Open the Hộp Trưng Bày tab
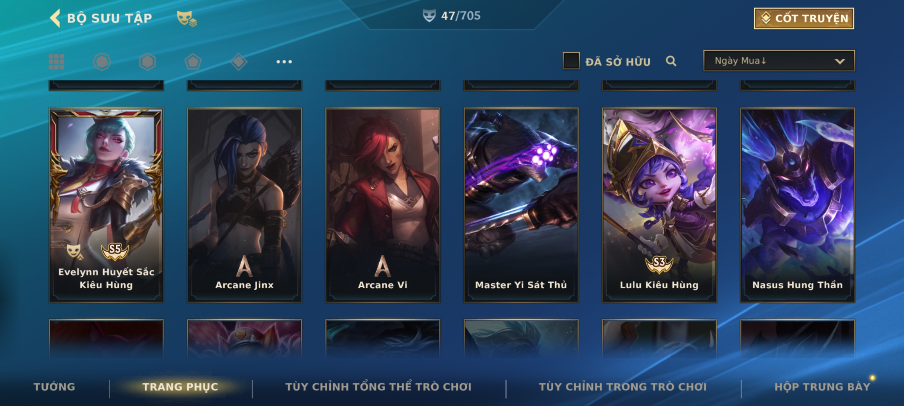The width and height of the screenshot is (904, 406). click(x=822, y=387)
